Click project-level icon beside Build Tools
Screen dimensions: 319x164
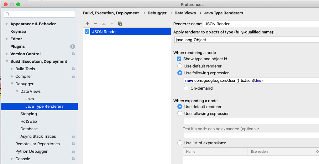(73, 69)
